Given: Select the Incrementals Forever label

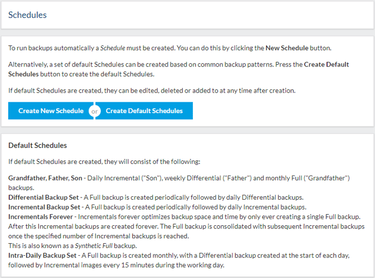Looking at the screenshot, I should (40, 217).
